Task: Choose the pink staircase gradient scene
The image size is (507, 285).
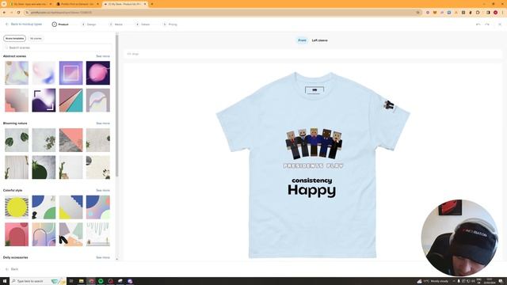Action: click(17, 101)
